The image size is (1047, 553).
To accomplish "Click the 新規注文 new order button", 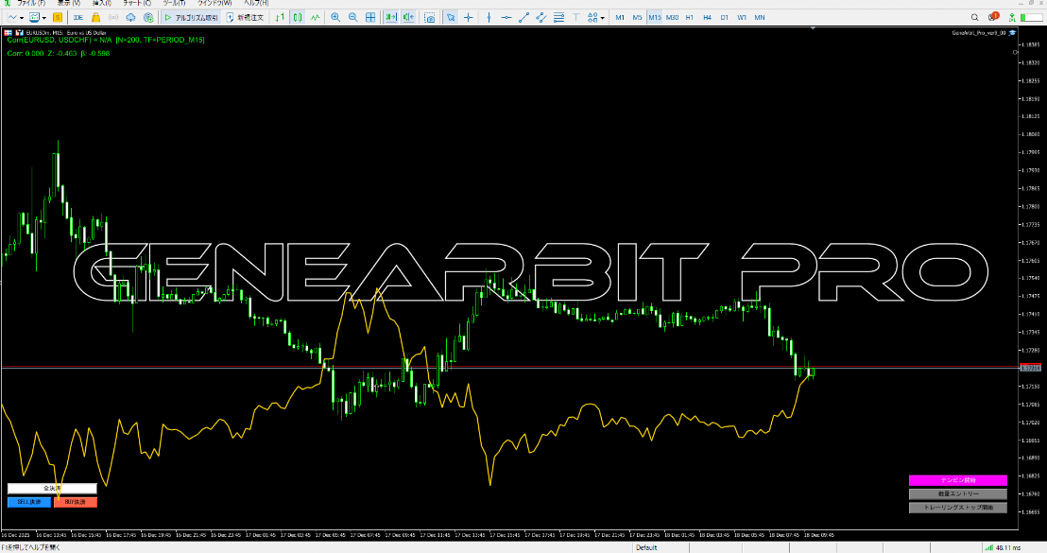I will [x=247, y=17].
